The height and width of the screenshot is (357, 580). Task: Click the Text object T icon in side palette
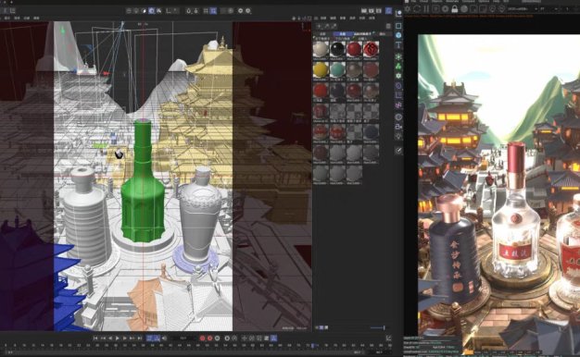(x=398, y=45)
